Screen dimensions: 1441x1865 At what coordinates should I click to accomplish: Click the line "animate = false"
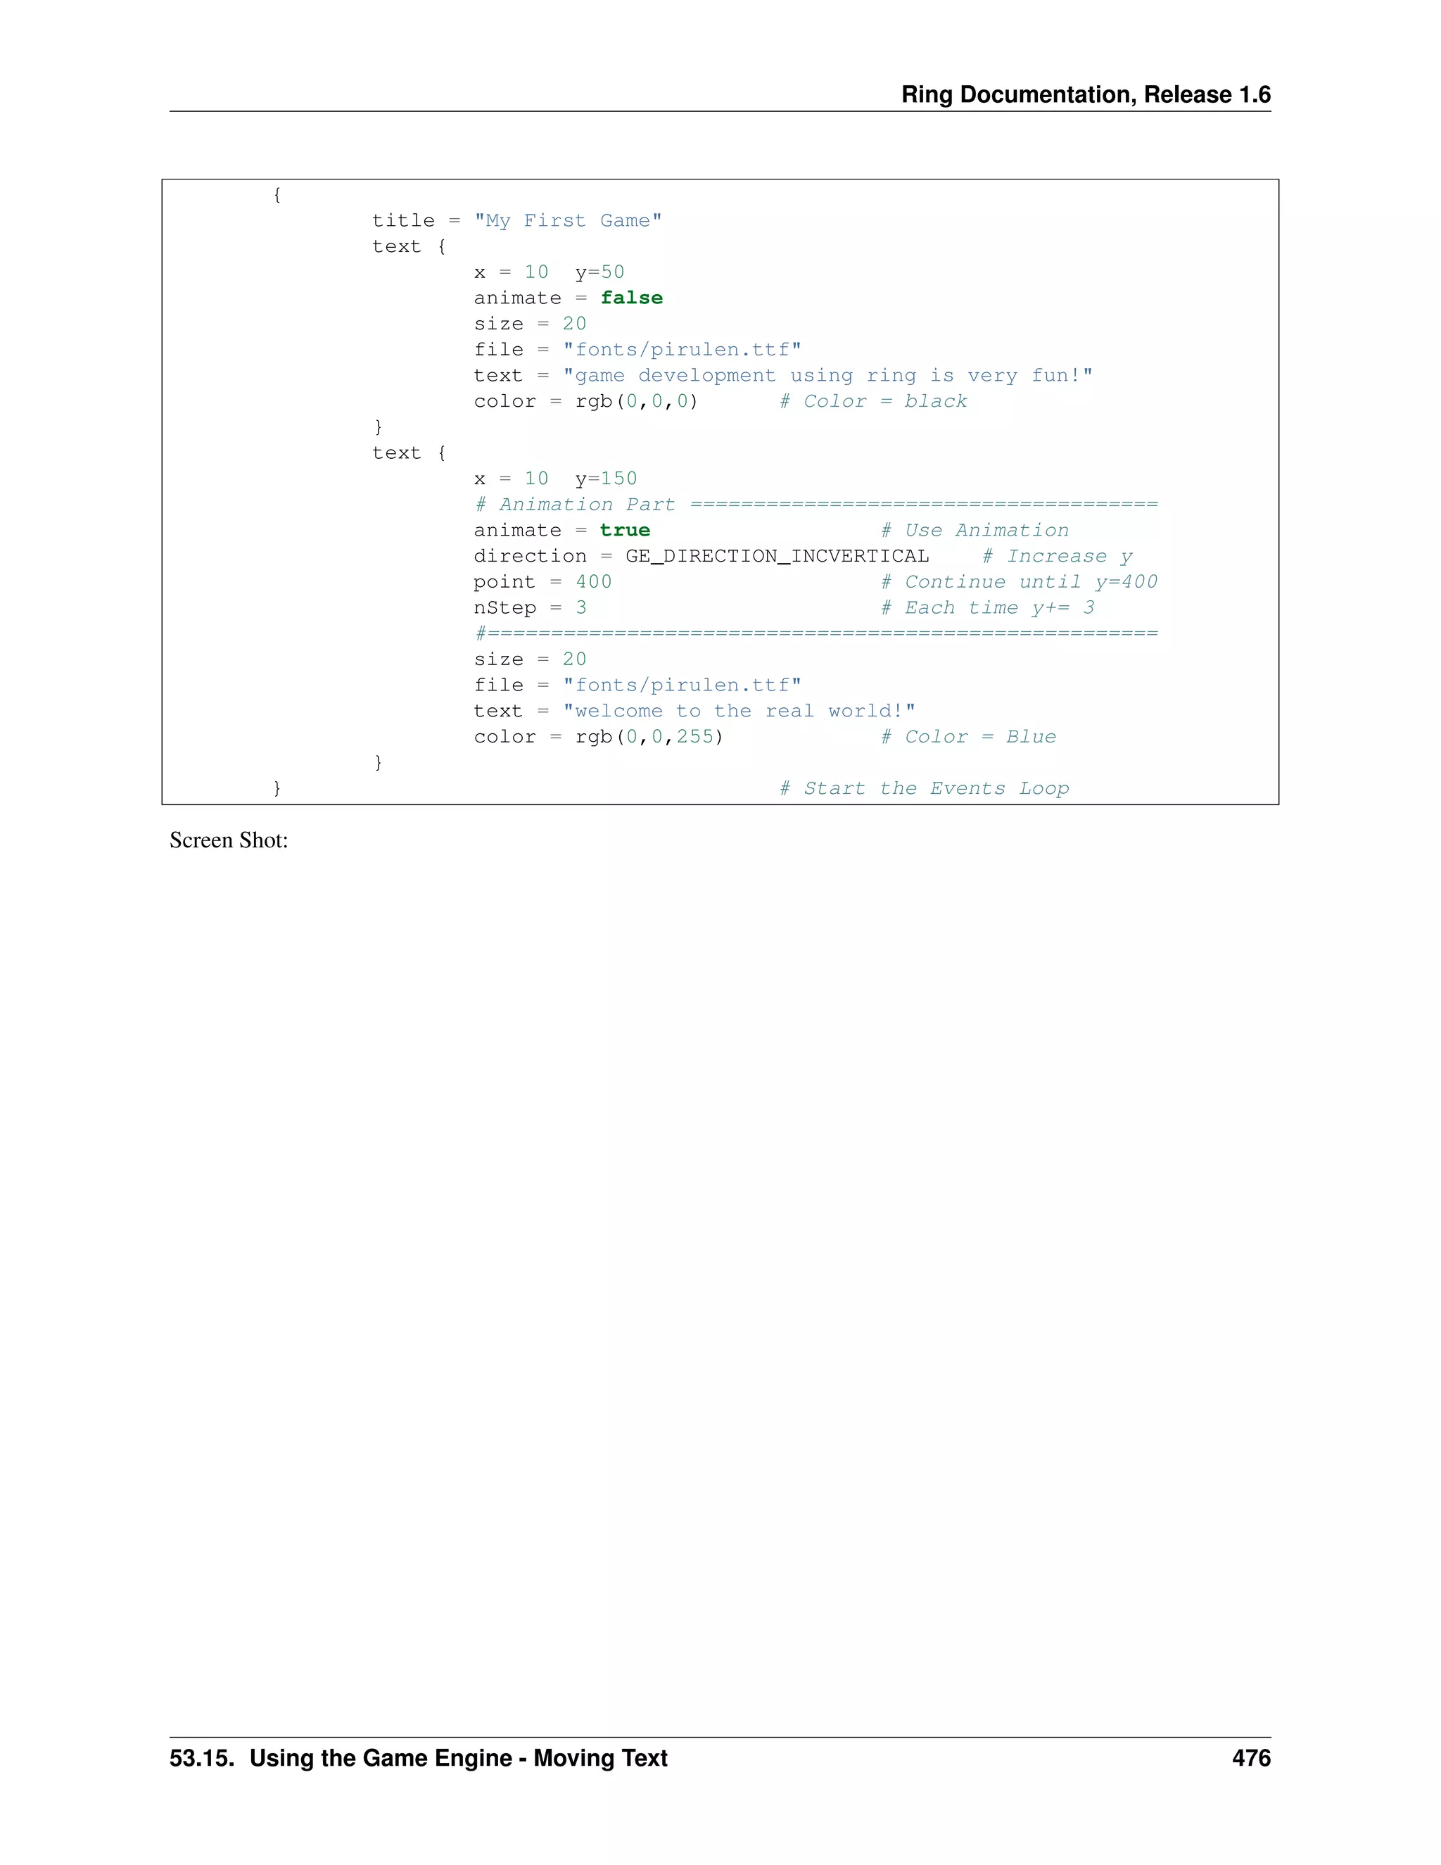point(569,298)
